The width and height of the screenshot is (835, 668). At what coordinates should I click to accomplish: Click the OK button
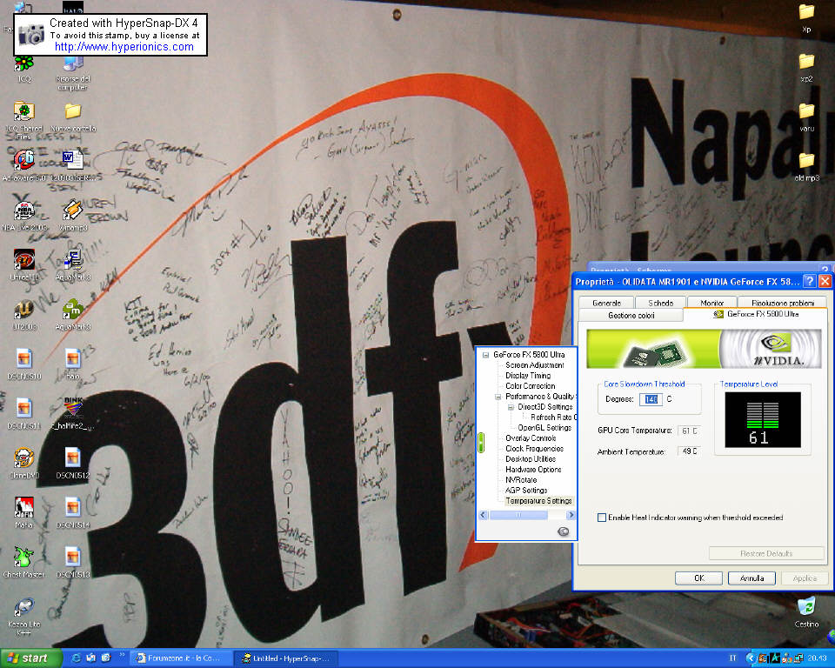(698, 578)
